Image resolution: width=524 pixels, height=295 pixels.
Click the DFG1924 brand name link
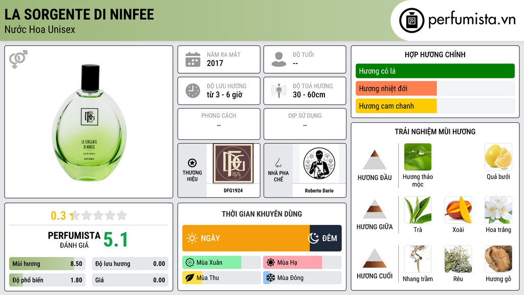pos(233,191)
